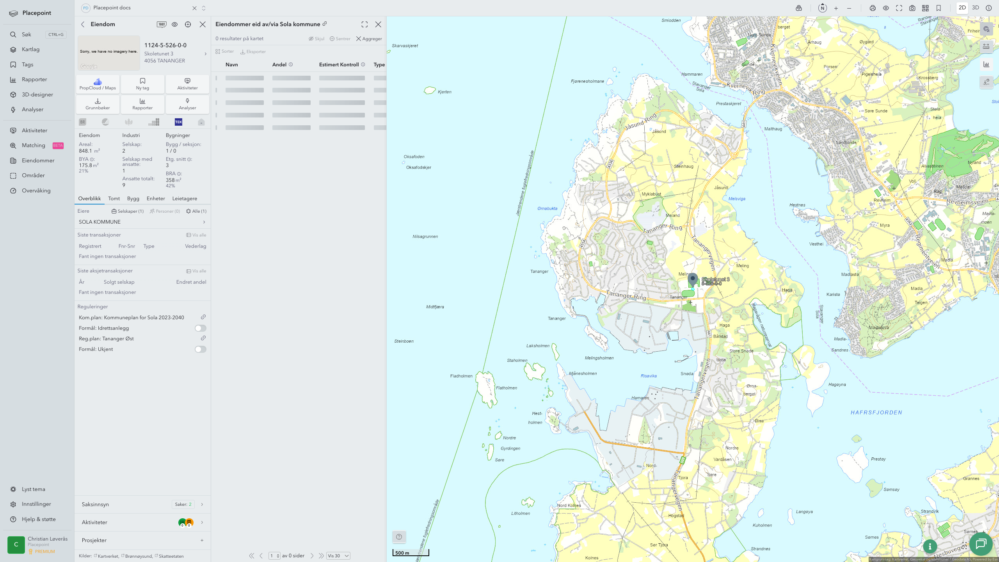This screenshot has width=999, height=562.
Task: Add a project with Prosjekter plus
Action: coord(202,540)
